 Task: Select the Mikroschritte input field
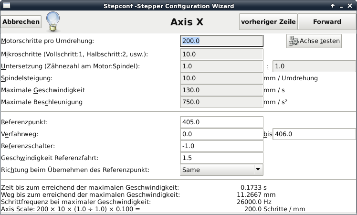click(222, 54)
